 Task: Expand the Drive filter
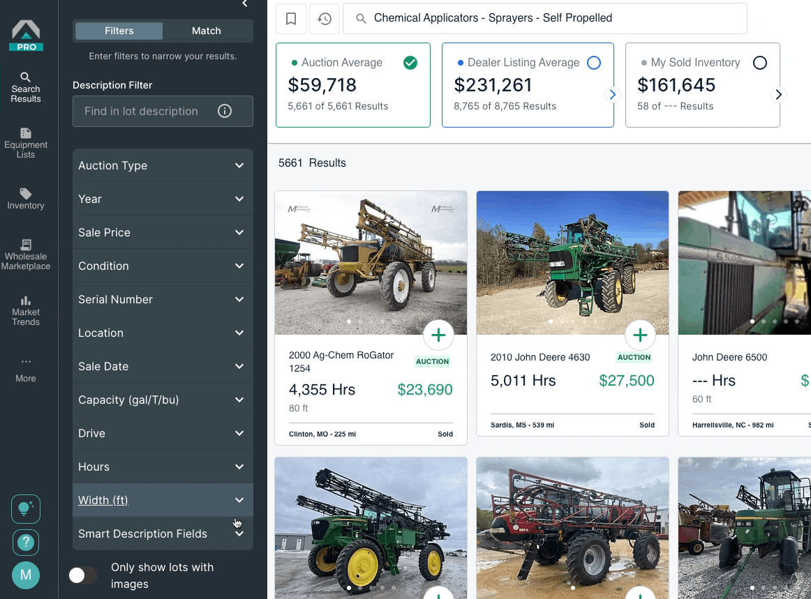point(163,433)
